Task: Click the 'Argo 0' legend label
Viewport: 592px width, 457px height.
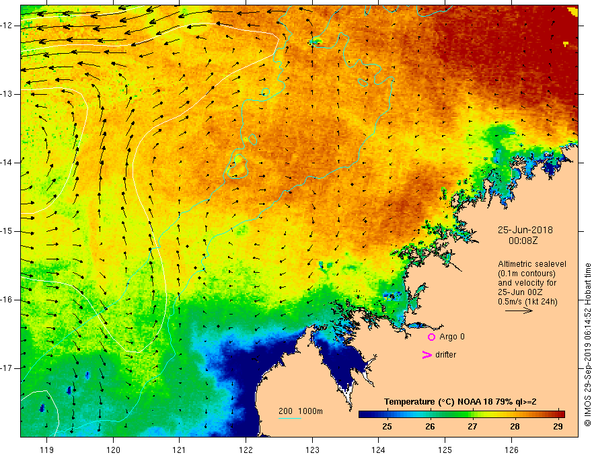Action: [x=452, y=337]
